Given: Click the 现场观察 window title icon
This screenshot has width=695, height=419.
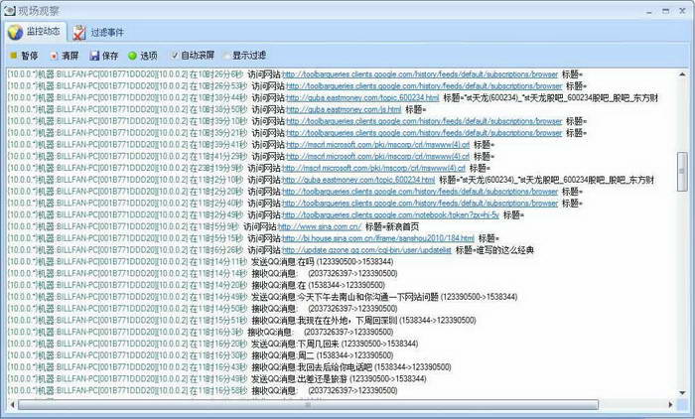Looking at the screenshot, I should click(x=9, y=10).
